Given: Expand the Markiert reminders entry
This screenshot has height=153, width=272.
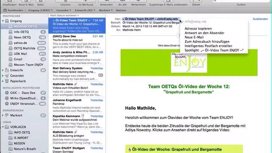Looking at the screenshot, I should click(x=3, y=115).
